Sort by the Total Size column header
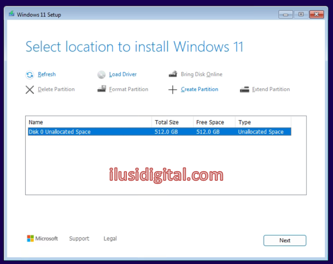 tap(172, 122)
